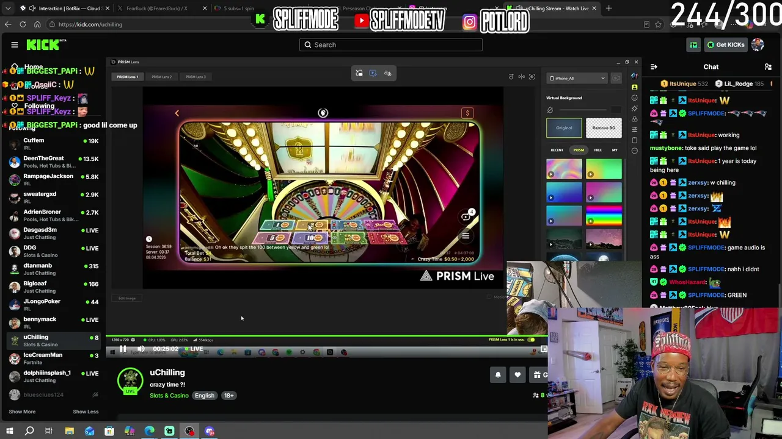Select the Remove BG option
The width and height of the screenshot is (782, 439).
(604, 128)
